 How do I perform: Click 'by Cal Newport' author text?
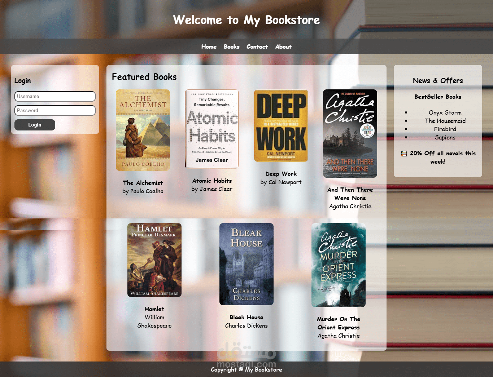[281, 182]
